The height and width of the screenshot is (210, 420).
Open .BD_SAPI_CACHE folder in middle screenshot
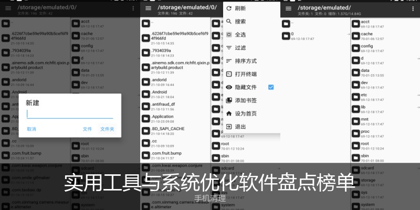175,131
